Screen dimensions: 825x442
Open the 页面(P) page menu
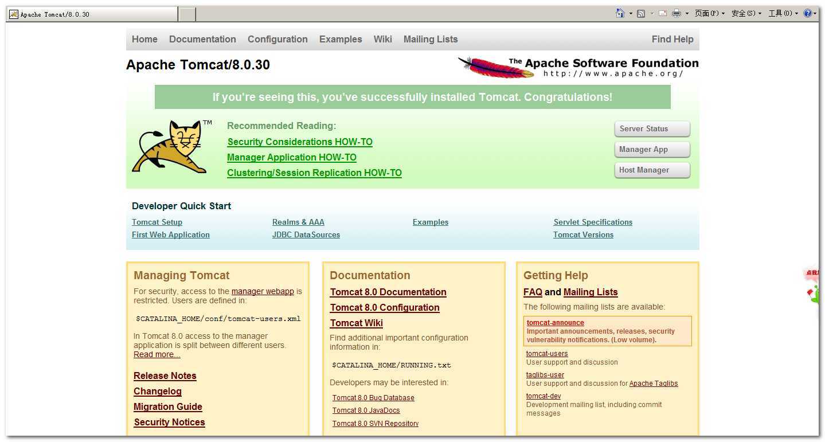point(710,13)
